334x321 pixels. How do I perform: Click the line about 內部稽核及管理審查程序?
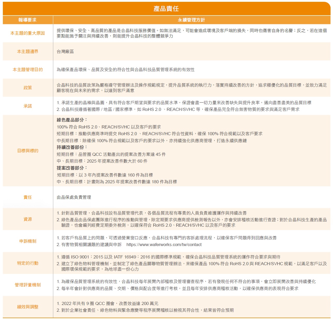coord(186,281)
